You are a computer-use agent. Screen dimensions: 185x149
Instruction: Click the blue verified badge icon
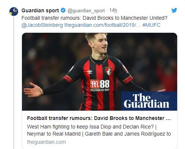point(63,10)
